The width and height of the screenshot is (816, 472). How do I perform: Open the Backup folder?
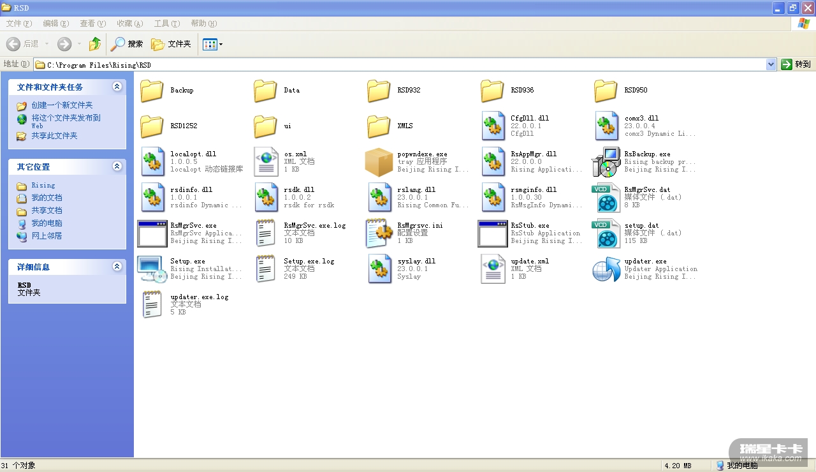pyautogui.click(x=152, y=91)
